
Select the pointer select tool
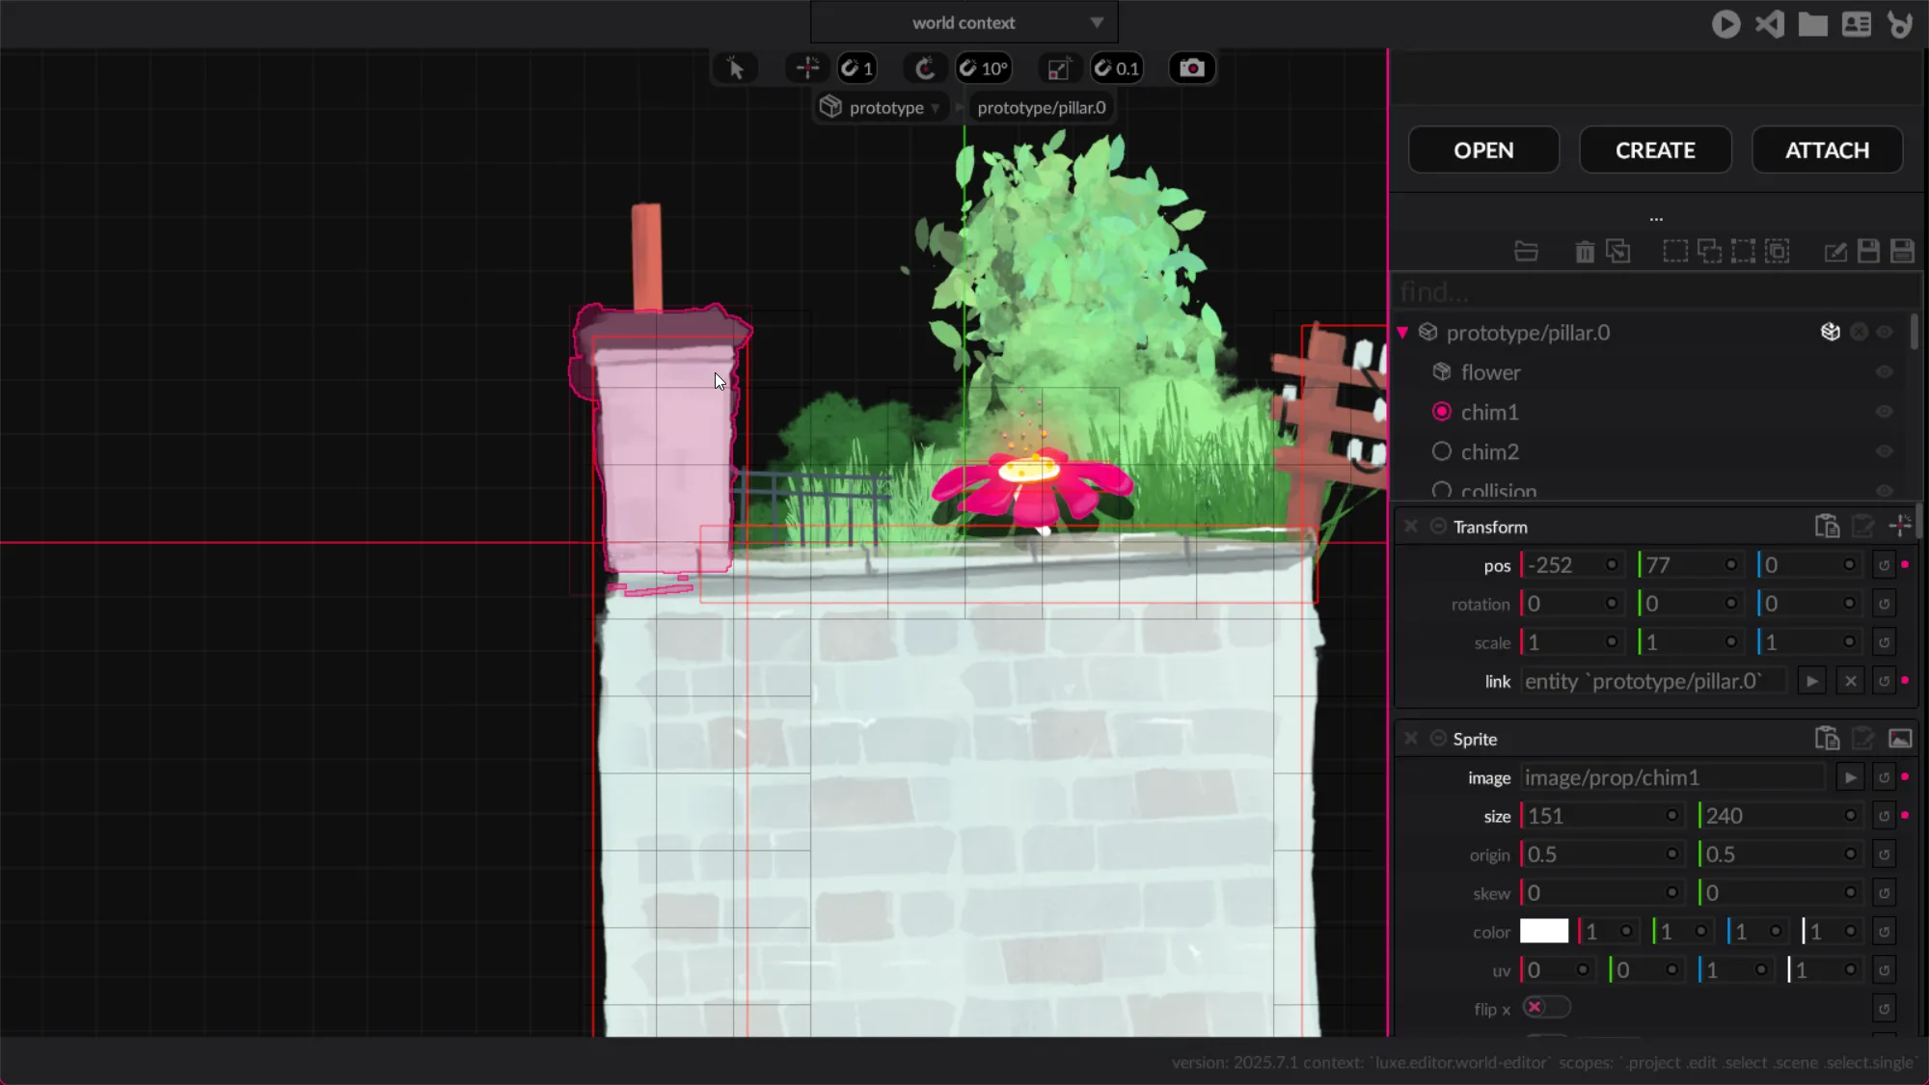[x=735, y=68]
